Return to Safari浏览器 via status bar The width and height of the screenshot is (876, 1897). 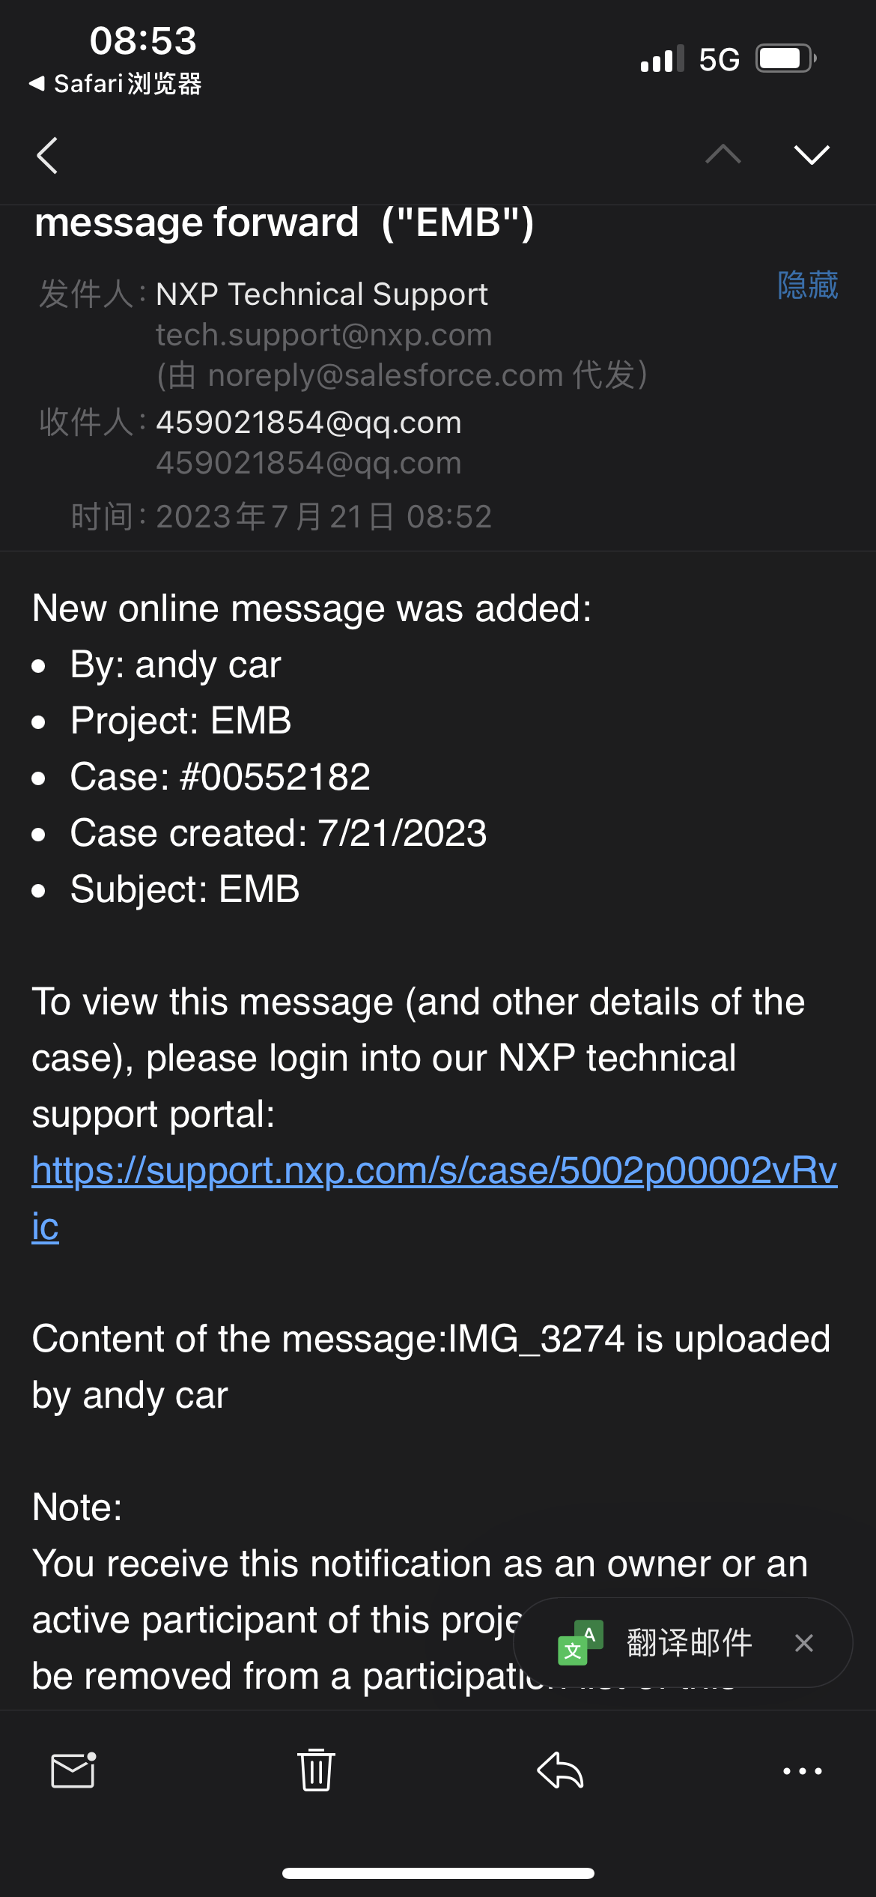pyautogui.click(x=116, y=83)
